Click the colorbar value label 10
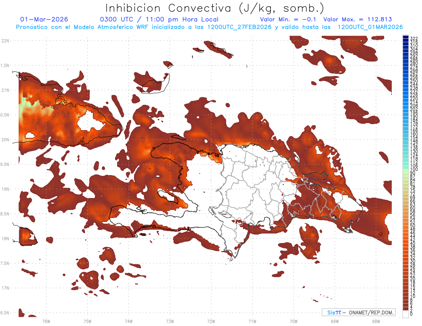Screen dimensions: 422x326 [x=413, y=296]
